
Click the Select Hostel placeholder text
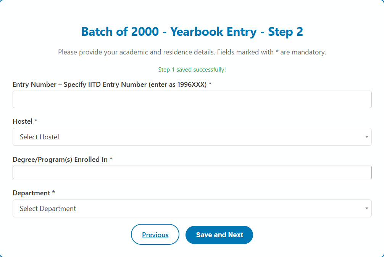tap(39, 137)
